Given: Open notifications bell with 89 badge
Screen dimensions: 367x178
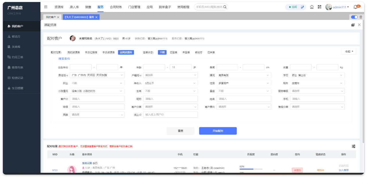Looking at the screenshot, I should (x=356, y=7).
